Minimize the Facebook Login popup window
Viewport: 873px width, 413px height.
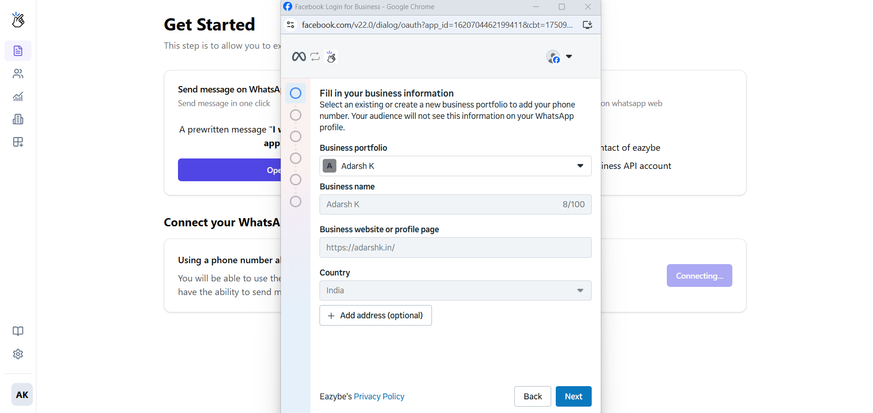(536, 6)
